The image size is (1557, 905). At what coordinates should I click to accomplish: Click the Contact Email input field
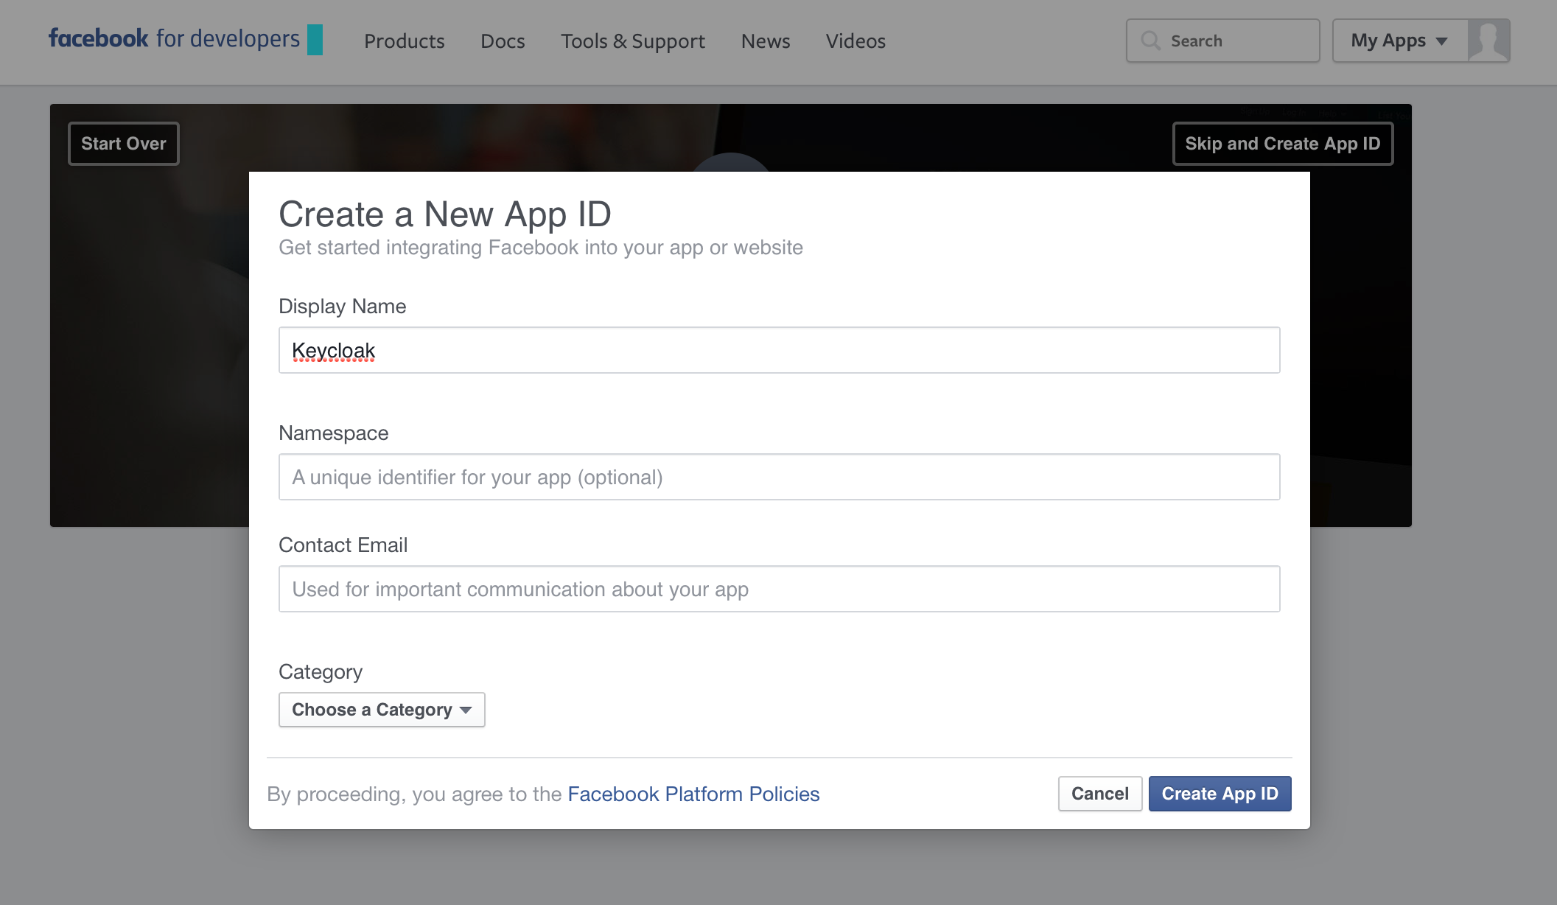(778, 589)
